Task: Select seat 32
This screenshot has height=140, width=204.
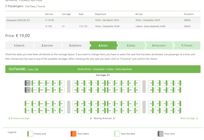Action: click(x=151, y=83)
